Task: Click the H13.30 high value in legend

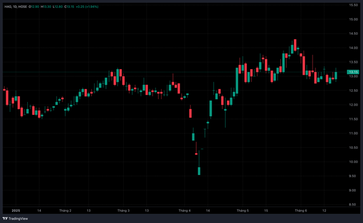Action: click(x=46, y=7)
